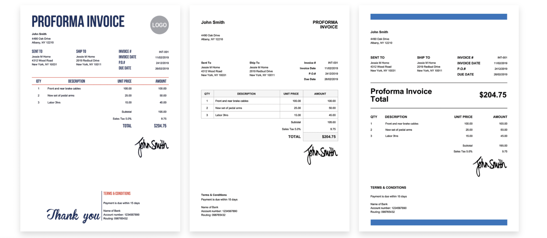
Task: Select the bold "TOTAL" label in the bordered table invoice
Action: pos(294,137)
